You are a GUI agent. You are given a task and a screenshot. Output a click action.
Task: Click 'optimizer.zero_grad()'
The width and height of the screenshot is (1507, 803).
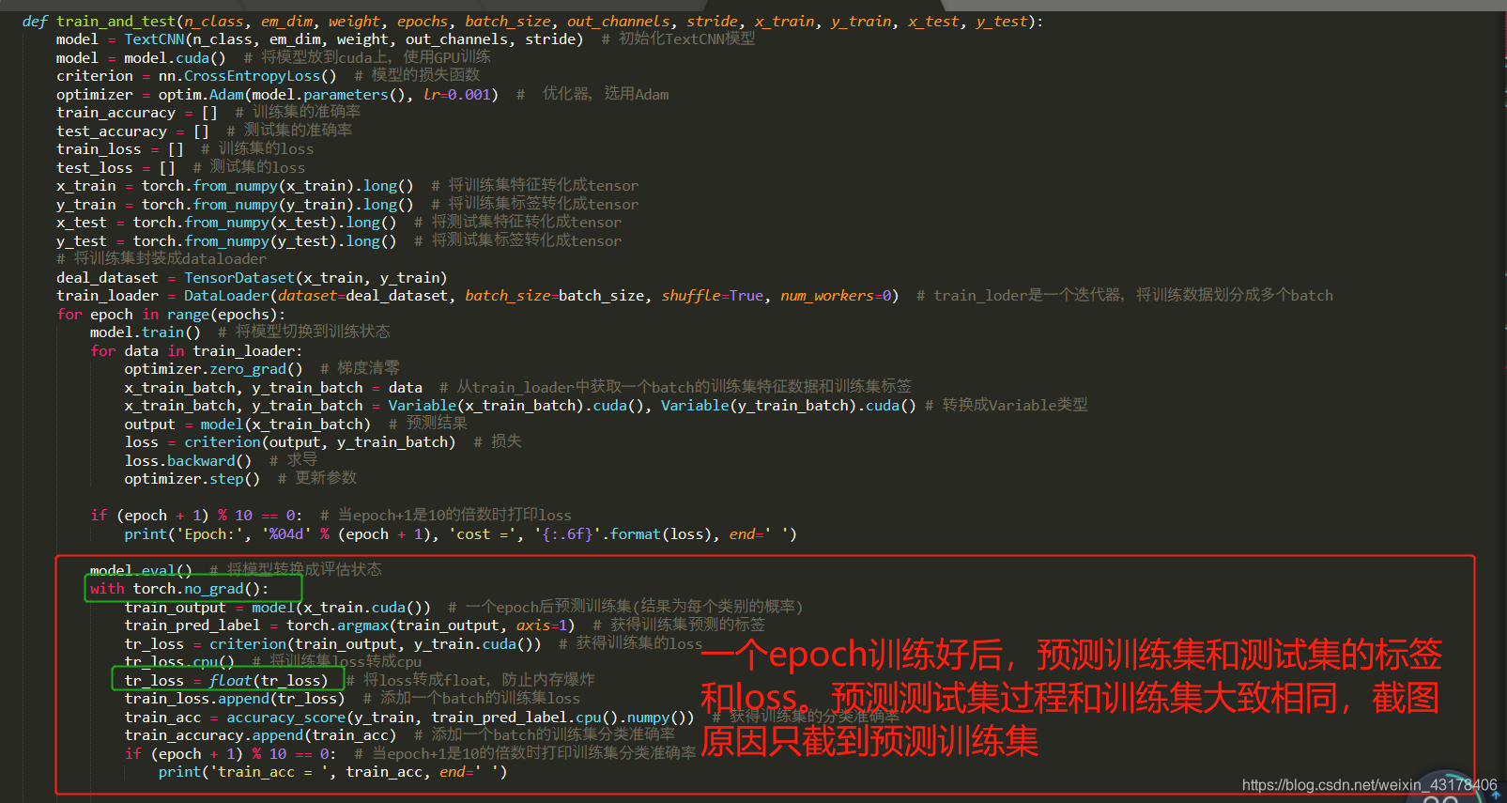(213, 369)
